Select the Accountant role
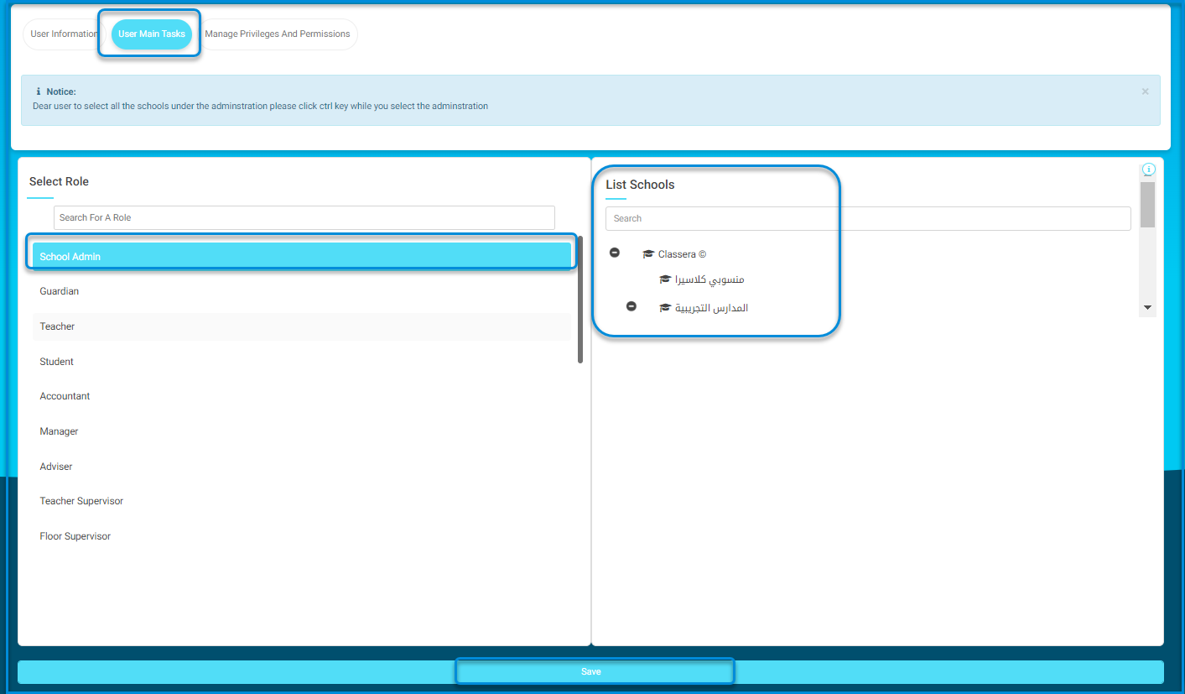Image resolution: width=1185 pixels, height=694 pixels. [302, 396]
